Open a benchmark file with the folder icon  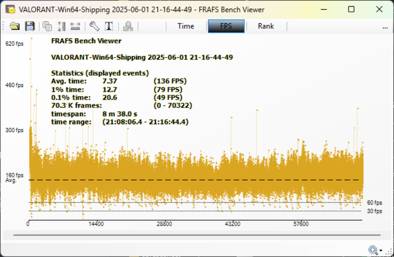tap(15, 26)
